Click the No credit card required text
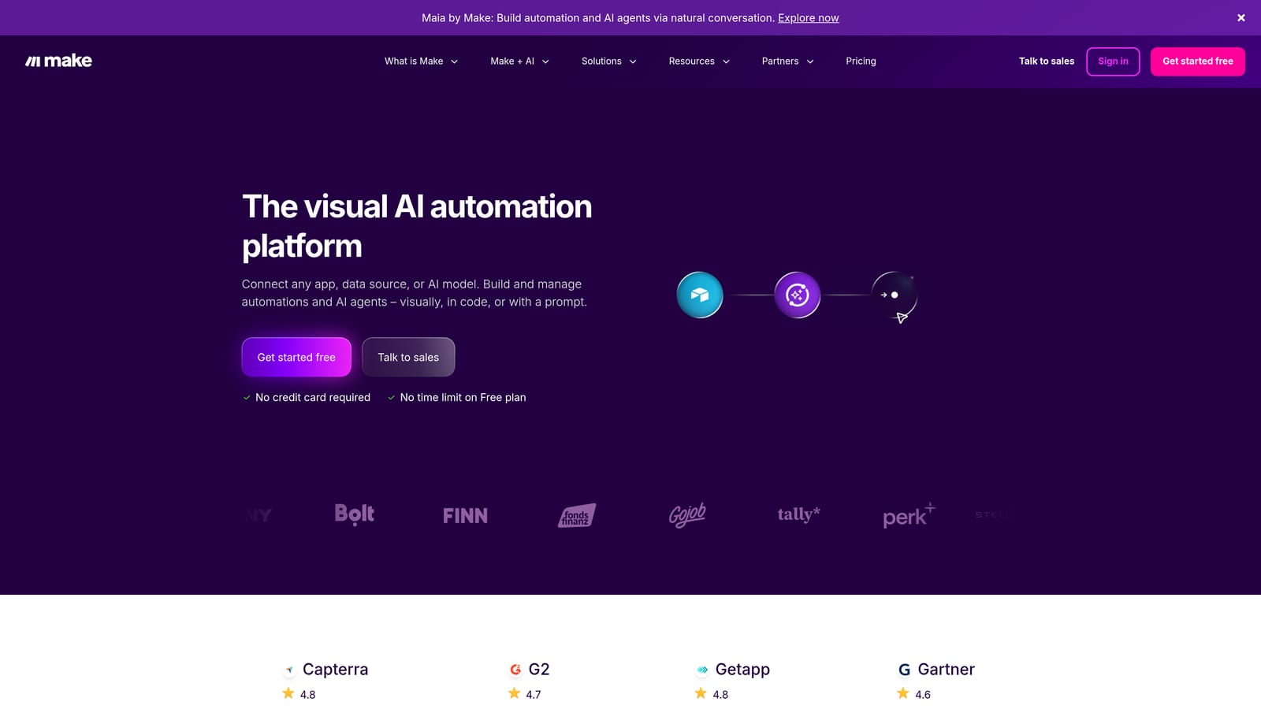 tap(313, 398)
